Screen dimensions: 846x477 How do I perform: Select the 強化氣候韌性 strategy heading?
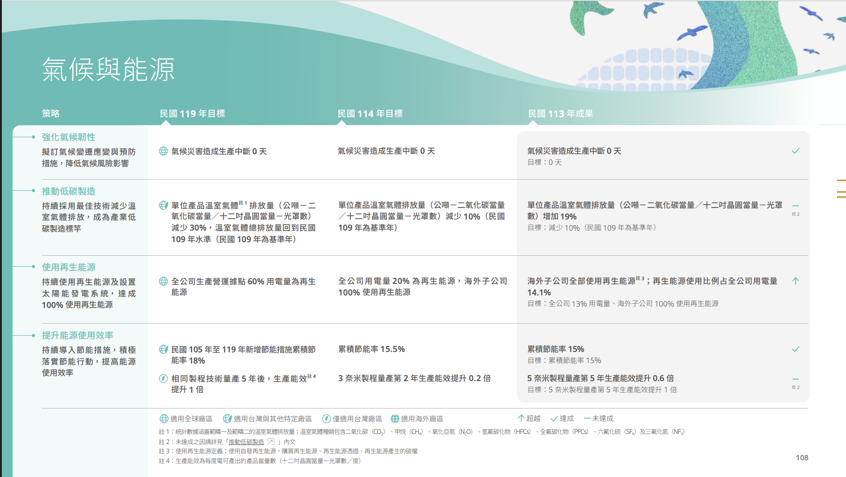pyautogui.click(x=69, y=137)
